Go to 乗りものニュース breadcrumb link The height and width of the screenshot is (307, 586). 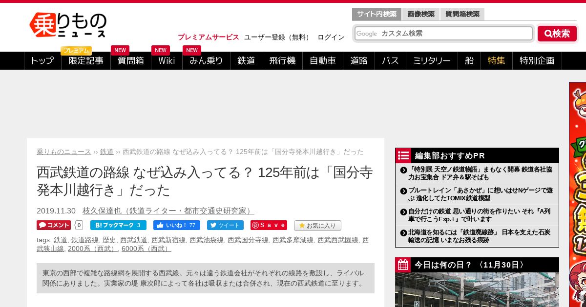(64, 152)
